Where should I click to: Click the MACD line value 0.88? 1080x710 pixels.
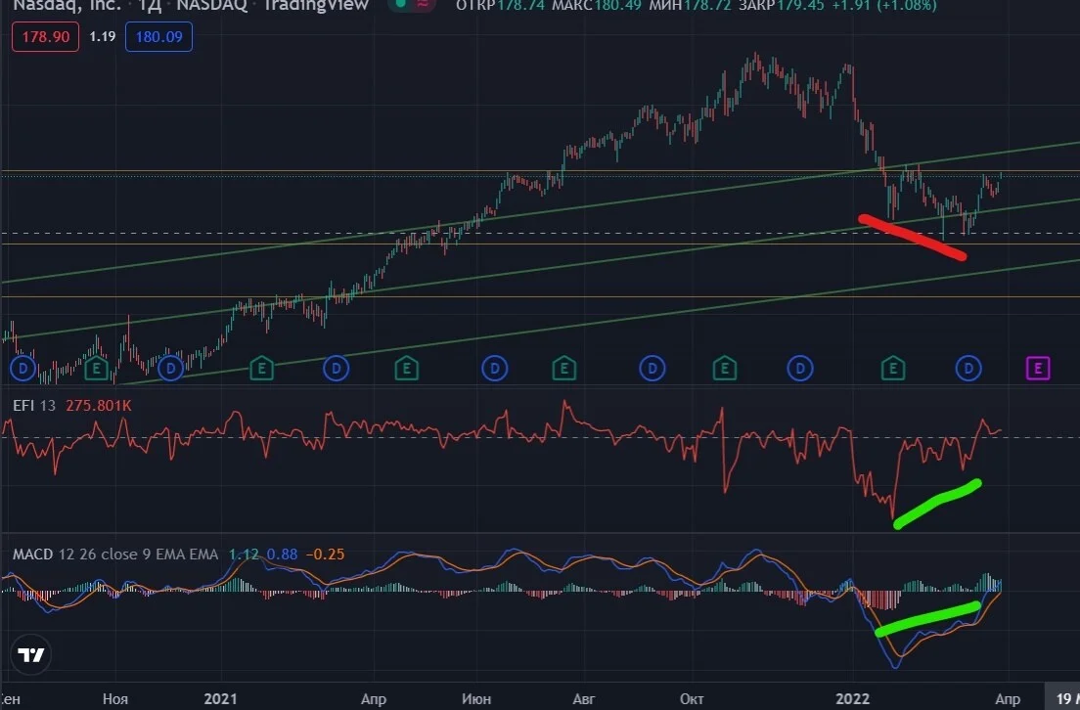coord(283,555)
